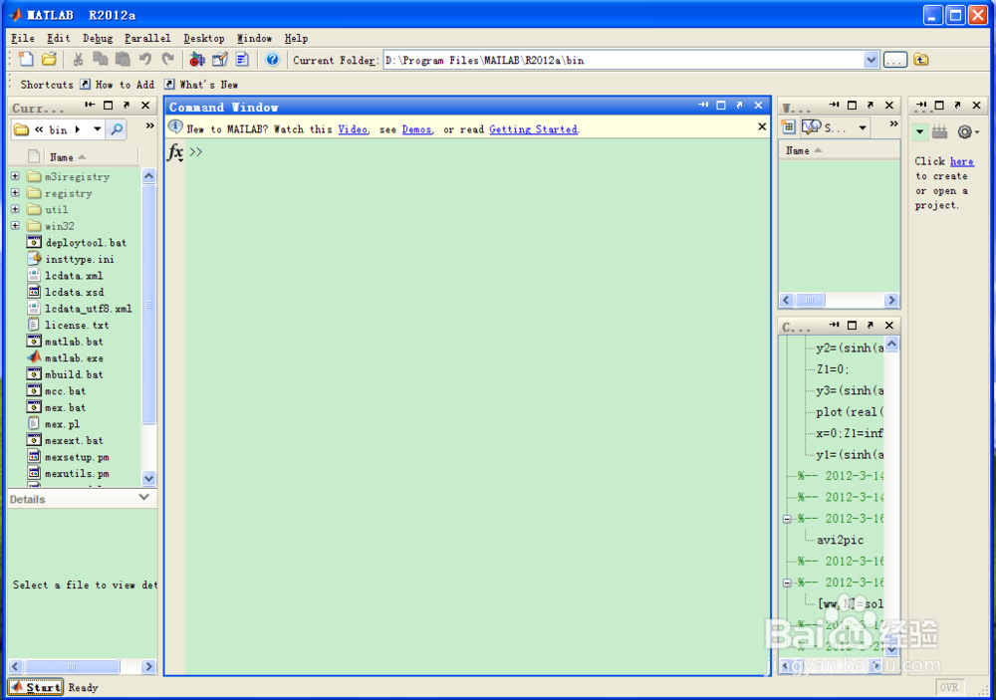Click the Start button at bottom left

pyautogui.click(x=36, y=687)
